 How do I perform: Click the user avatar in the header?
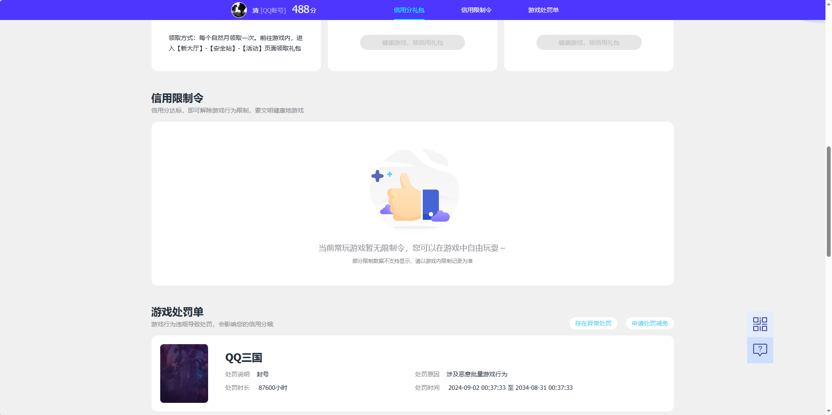pyautogui.click(x=239, y=10)
